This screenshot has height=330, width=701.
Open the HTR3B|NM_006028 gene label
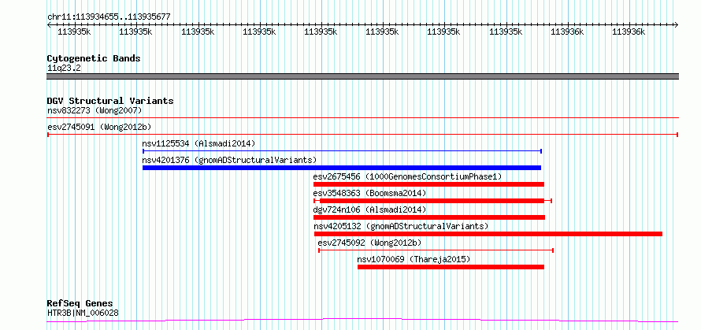coord(83,313)
